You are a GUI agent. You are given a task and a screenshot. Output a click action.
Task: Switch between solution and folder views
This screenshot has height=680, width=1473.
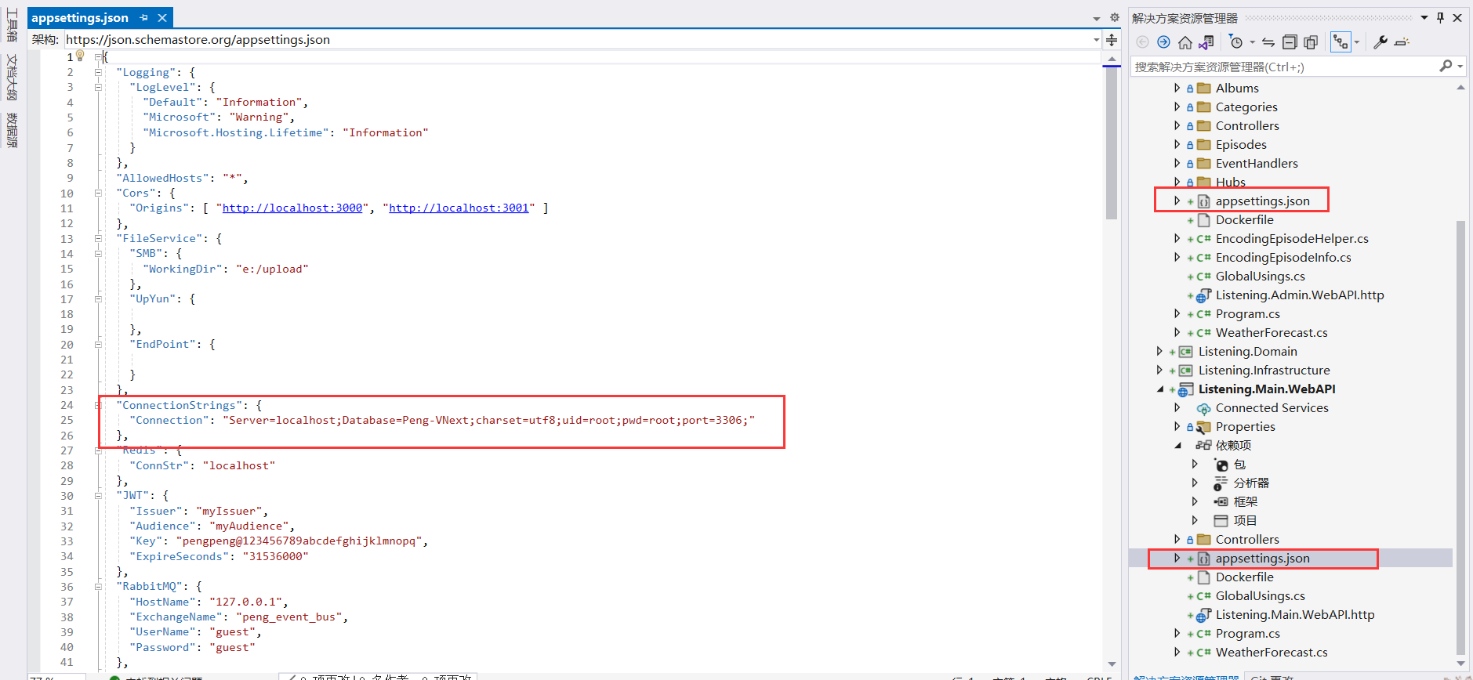[x=1206, y=42]
